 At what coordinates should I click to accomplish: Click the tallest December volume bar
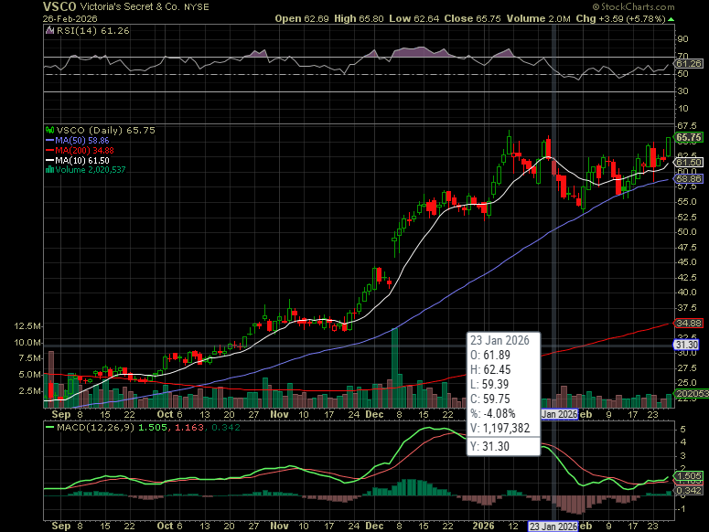point(394,367)
